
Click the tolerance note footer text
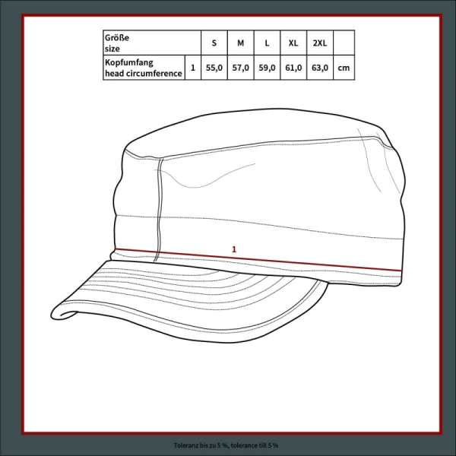[228, 445]
